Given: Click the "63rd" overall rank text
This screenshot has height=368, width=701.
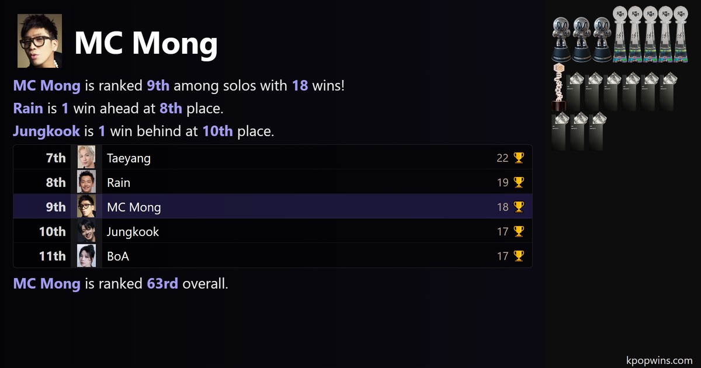Looking at the screenshot, I should click(162, 284).
